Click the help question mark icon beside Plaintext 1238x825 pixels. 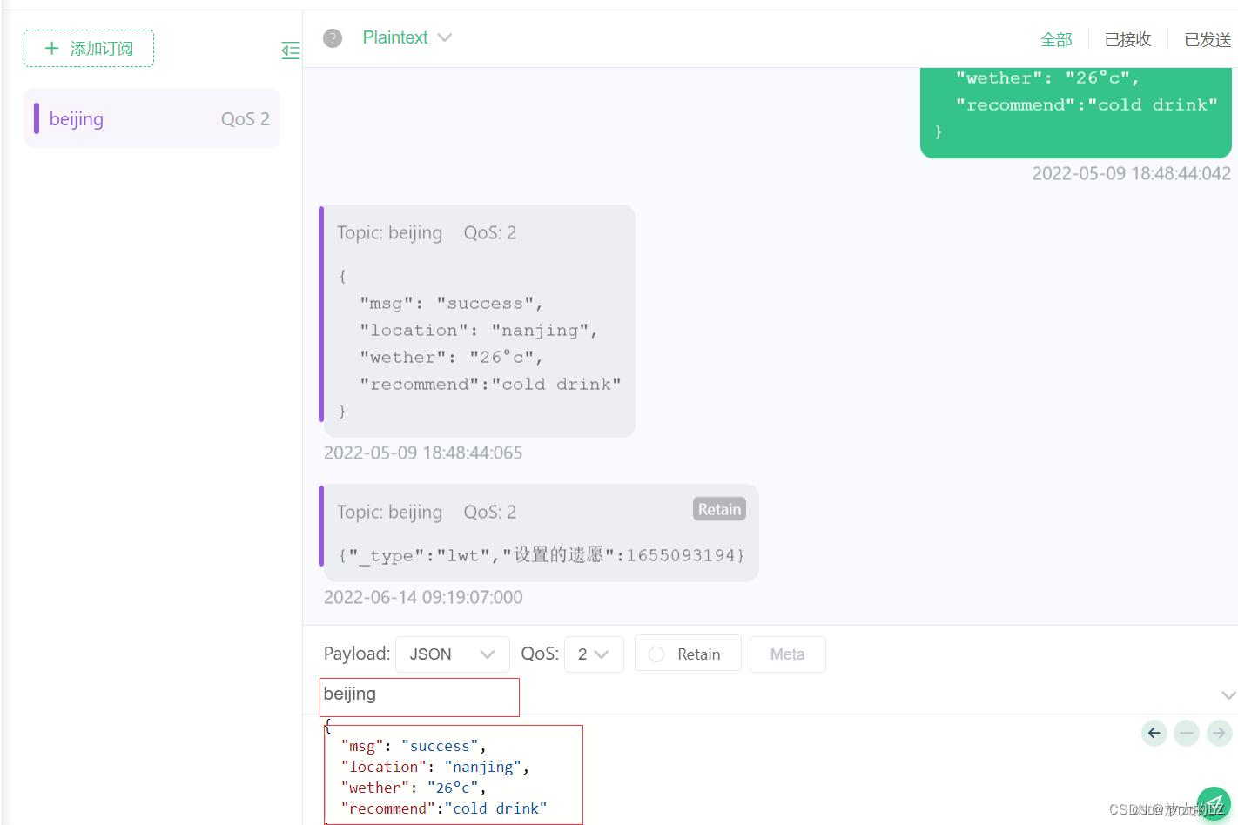coord(332,37)
